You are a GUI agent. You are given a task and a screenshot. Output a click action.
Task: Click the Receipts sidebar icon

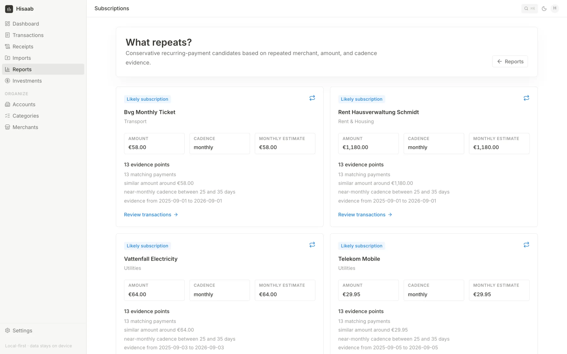pyautogui.click(x=8, y=47)
